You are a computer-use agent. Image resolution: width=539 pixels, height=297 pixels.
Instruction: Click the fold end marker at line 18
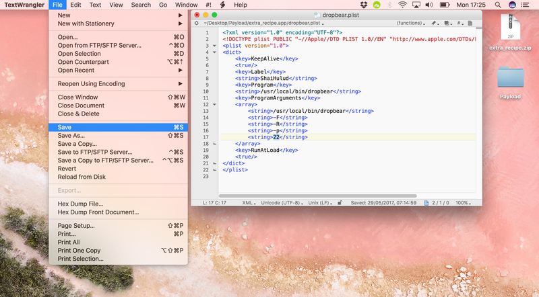214,144
